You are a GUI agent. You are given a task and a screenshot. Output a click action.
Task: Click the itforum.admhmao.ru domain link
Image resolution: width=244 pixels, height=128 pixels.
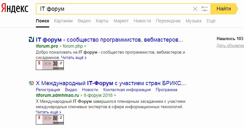[x=57, y=95]
